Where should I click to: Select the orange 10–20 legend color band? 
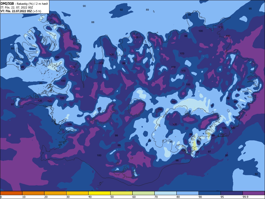tap(33, 193)
